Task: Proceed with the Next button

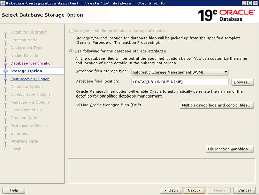Action: (x=194, y=190)
